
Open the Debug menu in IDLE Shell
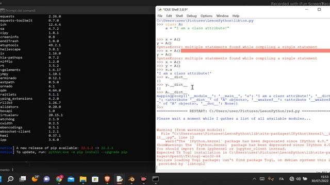pos(191,16)
